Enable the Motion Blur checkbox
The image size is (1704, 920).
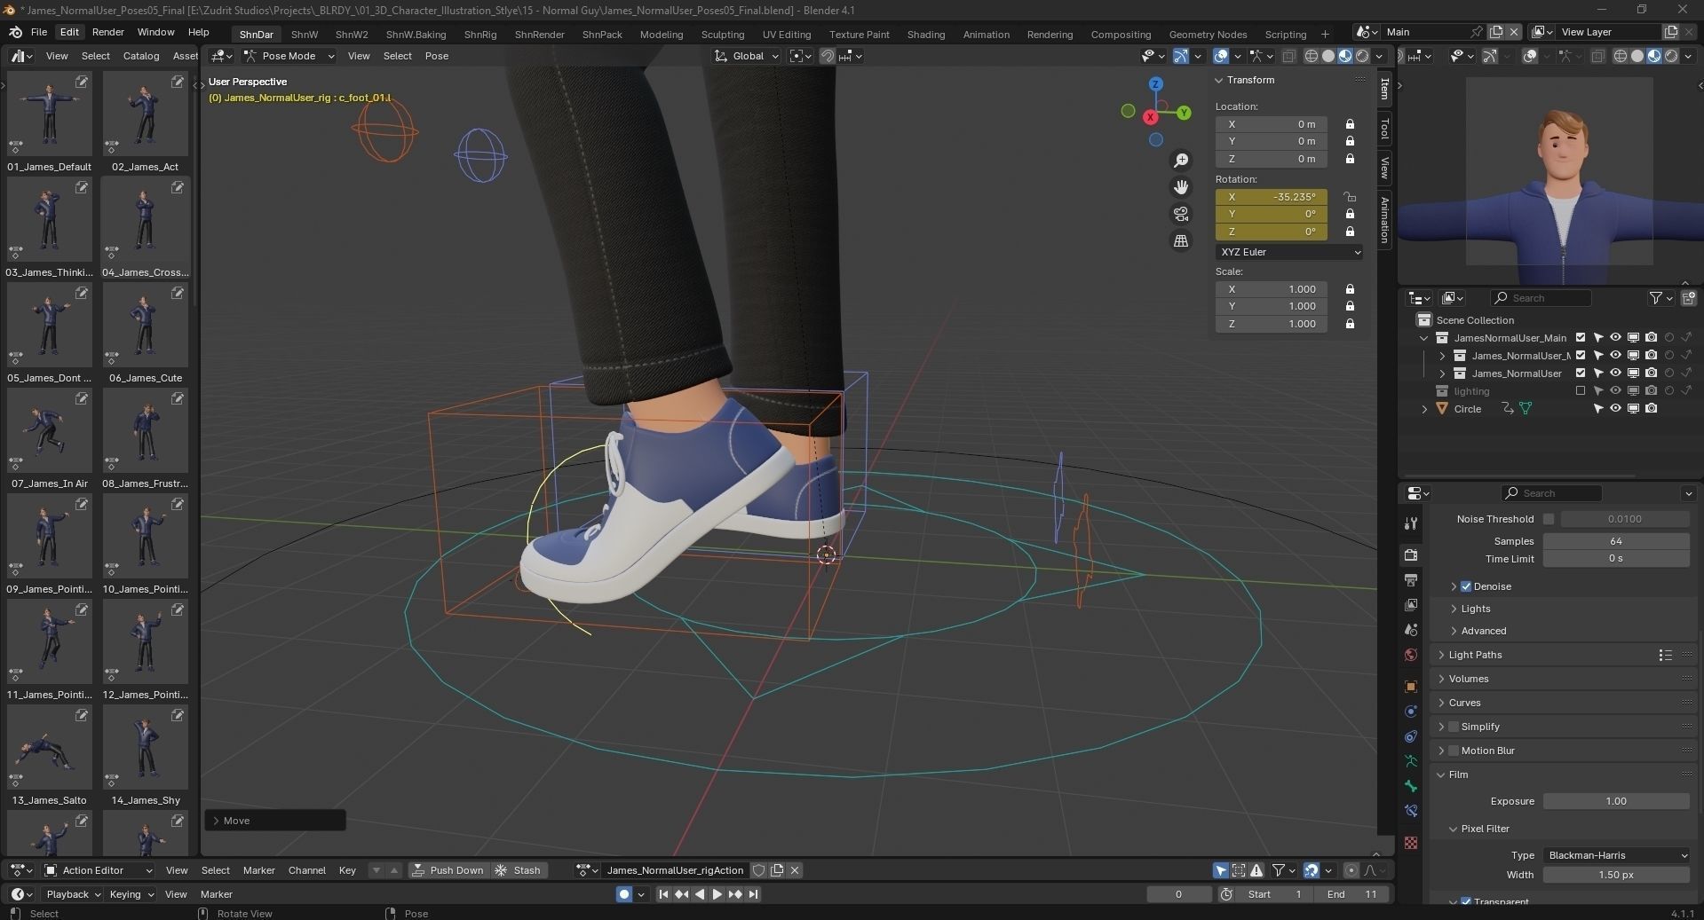1454,751
